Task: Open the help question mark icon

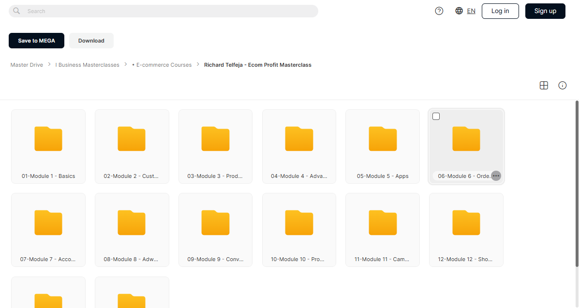Action: (439, 11)
